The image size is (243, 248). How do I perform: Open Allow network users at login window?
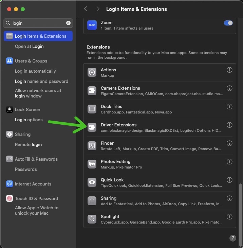tap(38, 93)
